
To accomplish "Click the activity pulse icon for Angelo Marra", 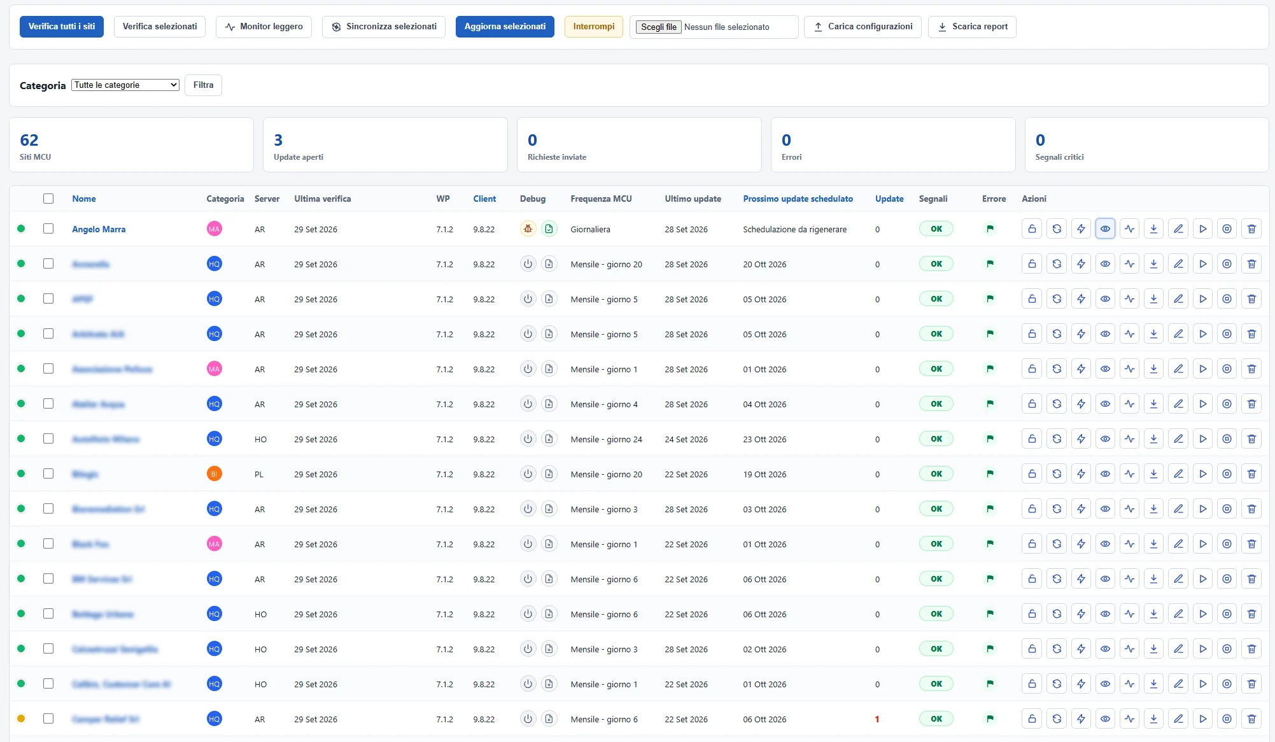I will tap(1129, 229).
